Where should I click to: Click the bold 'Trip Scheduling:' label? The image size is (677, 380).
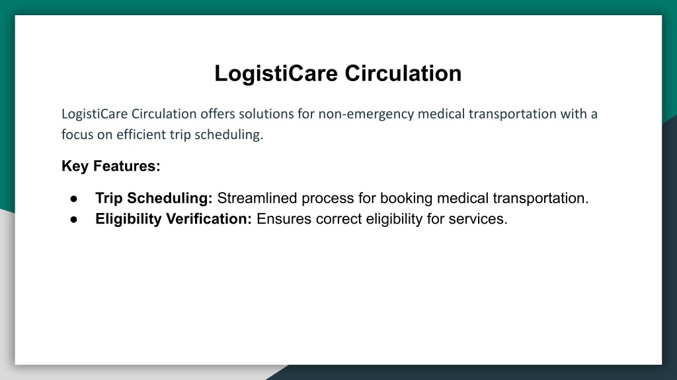click(x=154, y=198)
